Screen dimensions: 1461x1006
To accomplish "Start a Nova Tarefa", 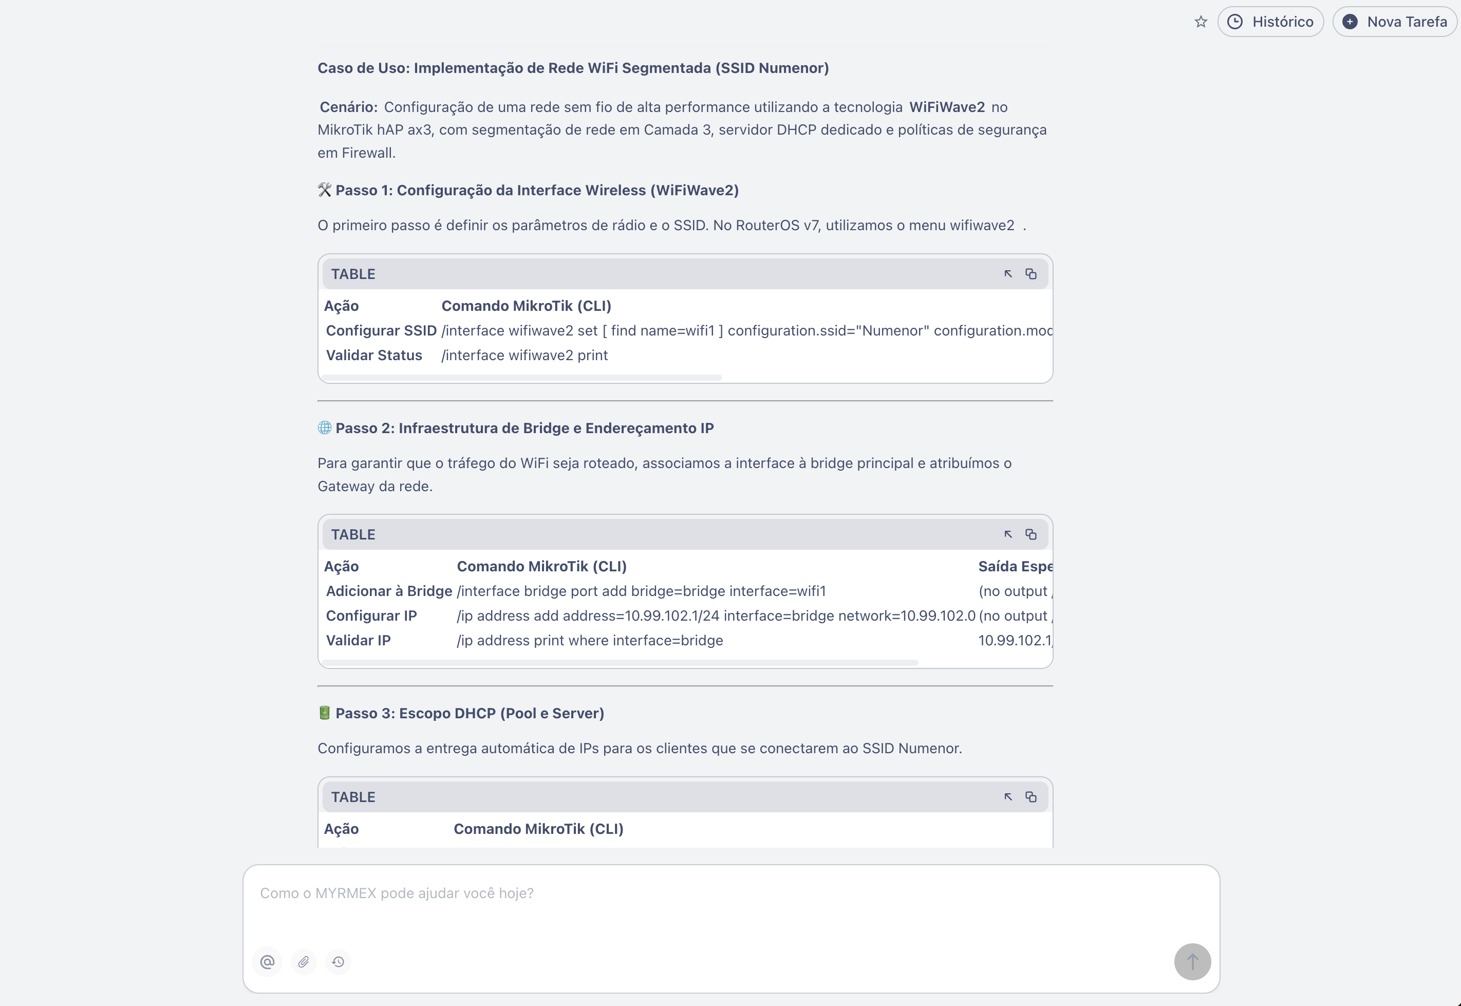I will click(1395, 22).
